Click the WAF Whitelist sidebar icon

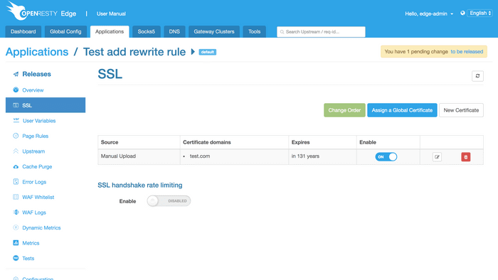click(x=16, y=197)
